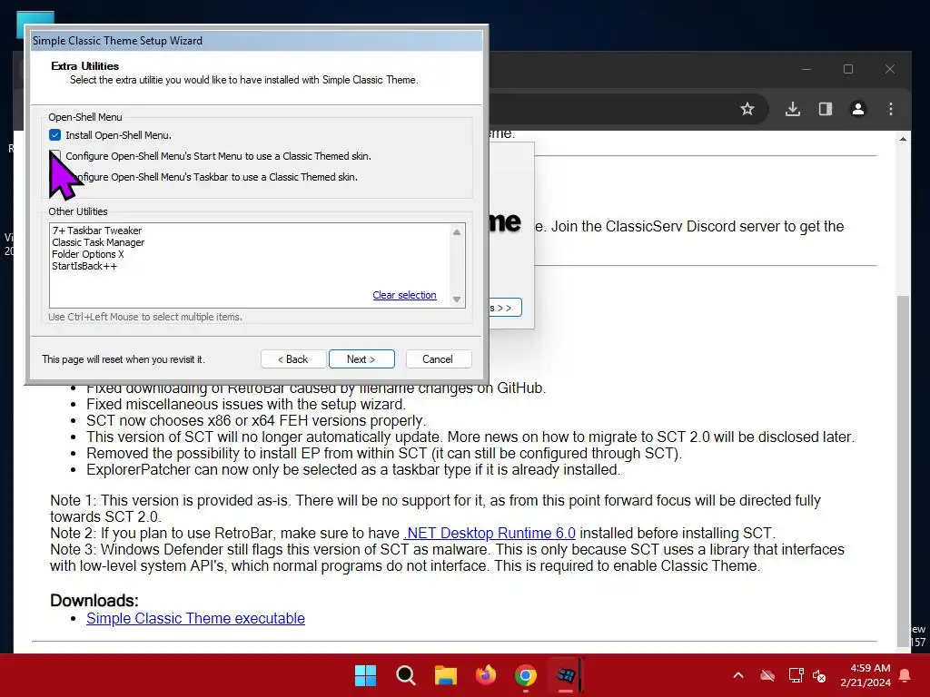Image resolution: width=930 pixels, height=697 pixels.
Task: Tick Configure Open-Shell Menu's Start Menu checkbox
Action: pos(55,156)
